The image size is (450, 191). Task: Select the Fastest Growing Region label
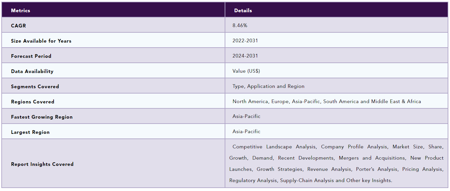[x=42, y=117]
